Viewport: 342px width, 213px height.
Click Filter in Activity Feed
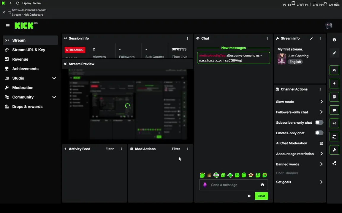coord(110,149)
